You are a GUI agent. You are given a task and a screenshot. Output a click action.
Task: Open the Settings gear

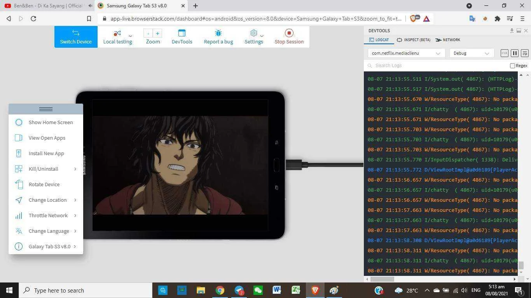click(x=254, y=33)
